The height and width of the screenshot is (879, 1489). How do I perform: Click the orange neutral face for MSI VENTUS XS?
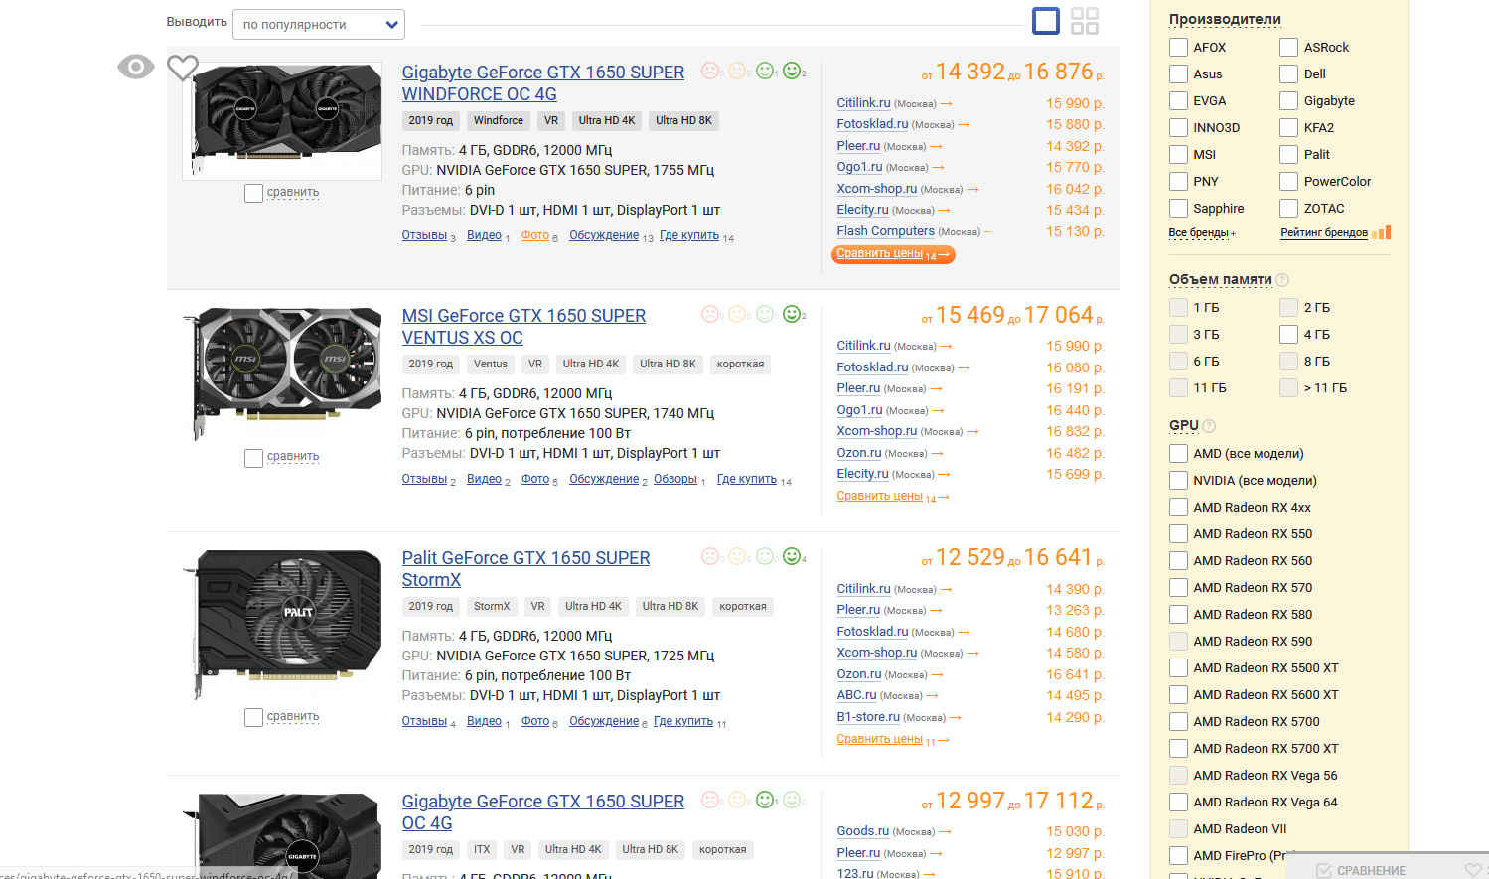pos(737,314)
